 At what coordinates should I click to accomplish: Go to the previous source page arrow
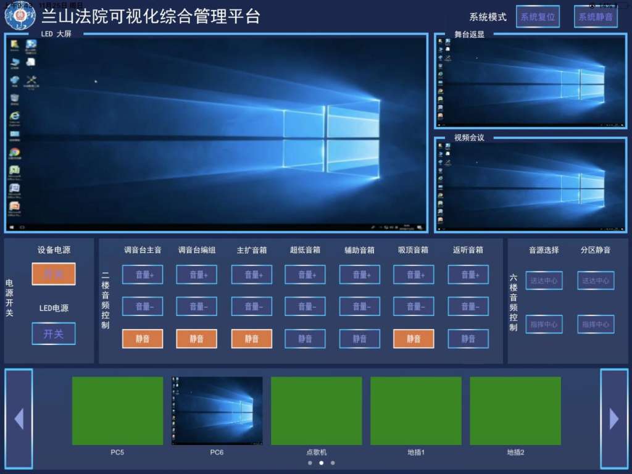click(x=19, y=419)
